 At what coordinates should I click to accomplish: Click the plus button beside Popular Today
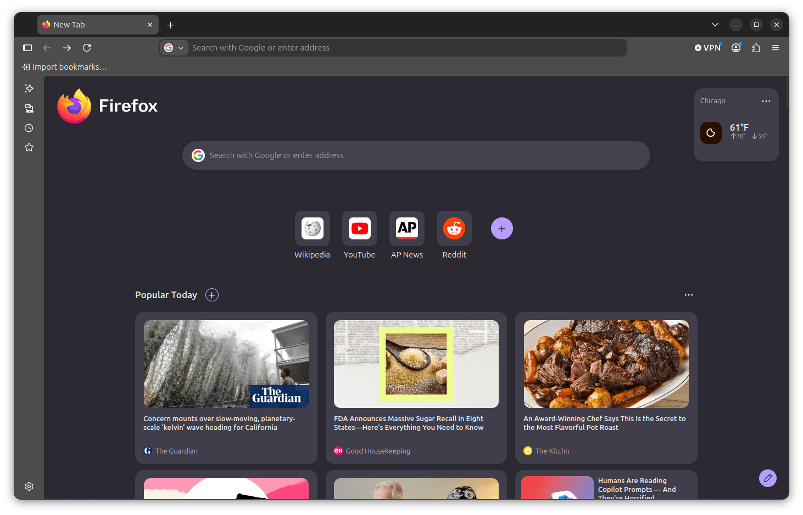[212, 295]
